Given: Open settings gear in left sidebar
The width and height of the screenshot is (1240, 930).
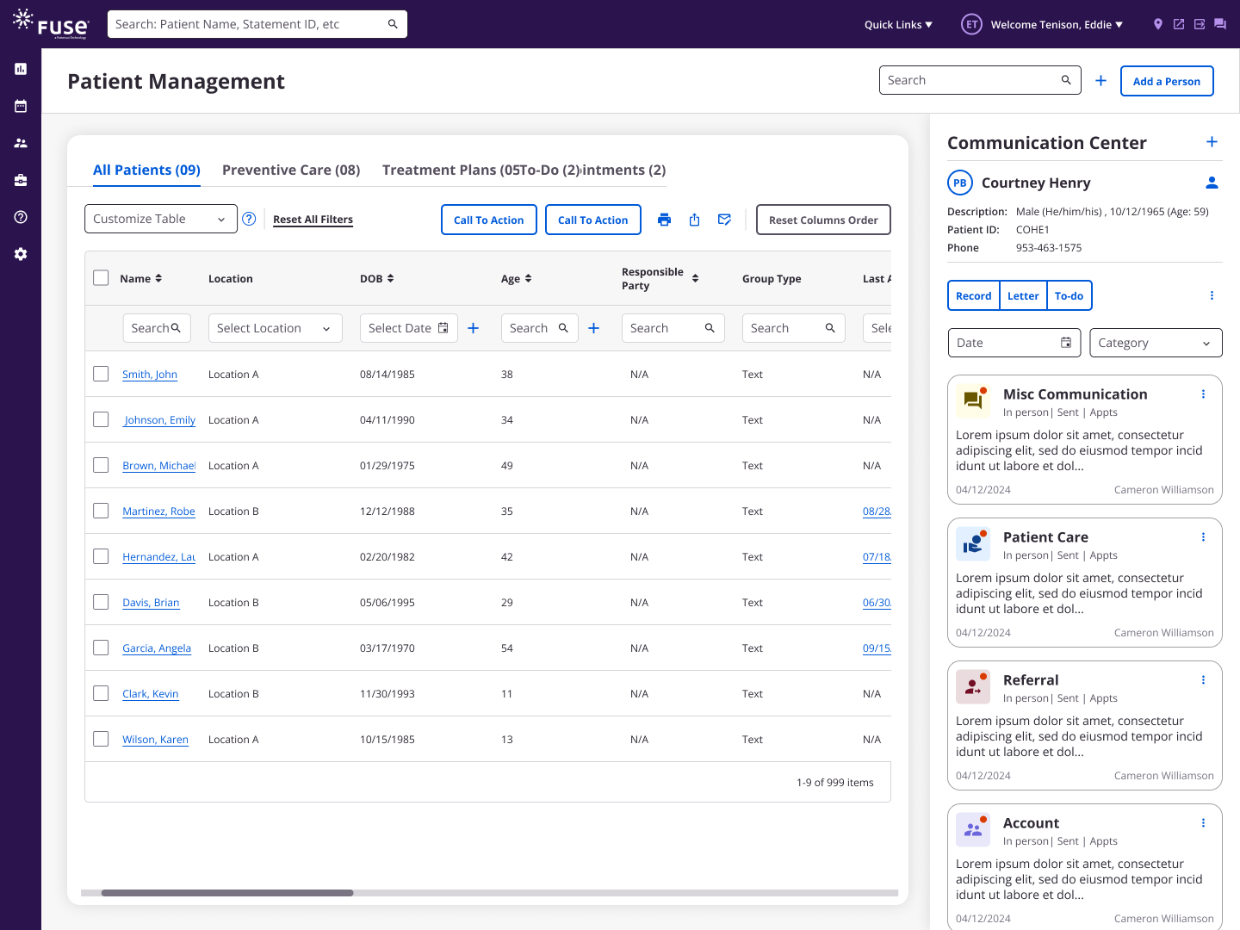Looking at the screenshot, I should [21, 254].
